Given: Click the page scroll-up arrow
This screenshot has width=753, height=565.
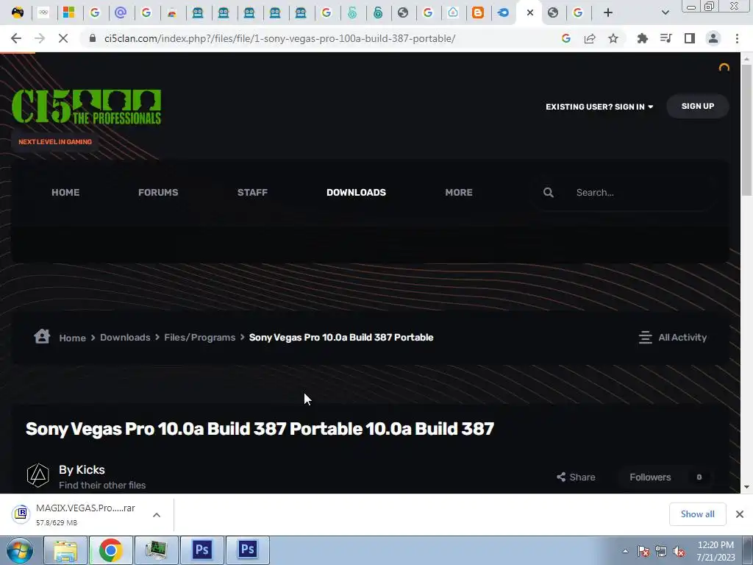Looking at the screenshot, I should [x=746, y=59].
